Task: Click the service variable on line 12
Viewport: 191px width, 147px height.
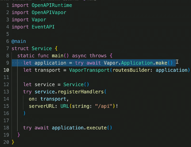Action: [45, 85]
